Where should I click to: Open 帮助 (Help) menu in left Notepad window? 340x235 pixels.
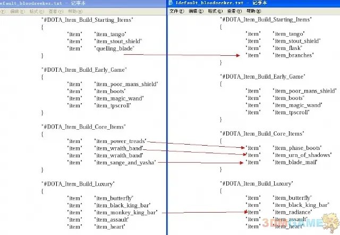[x=71, y=11]
